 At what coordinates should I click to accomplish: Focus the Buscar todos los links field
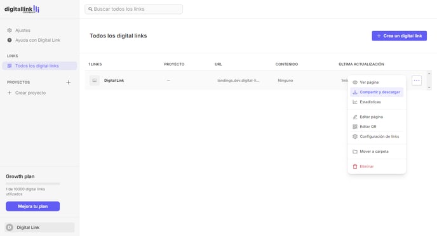133,9
